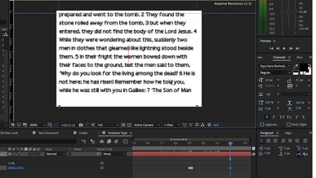Open the Show Channel color icon
The height and width of the screenshot is (178, 316).
tap(93, 125)
